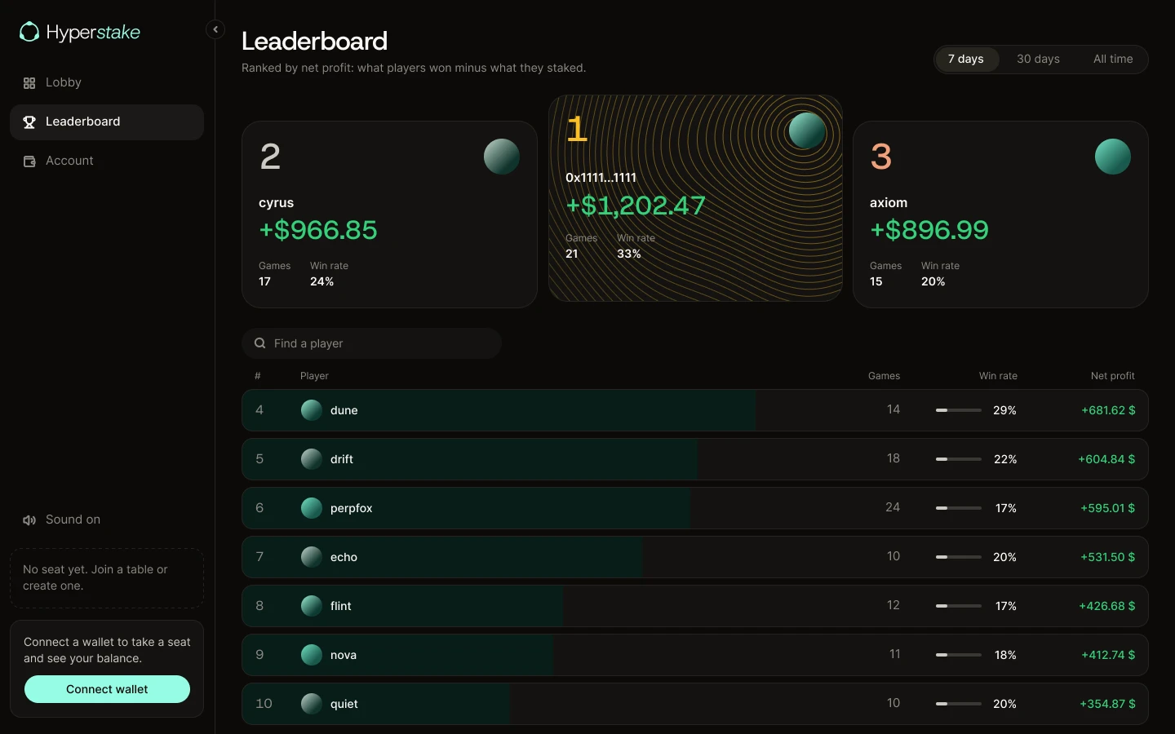The width and height of the screenshot is (1175, 734).
Task: Click the Connect wallet button
Action: 107,689
